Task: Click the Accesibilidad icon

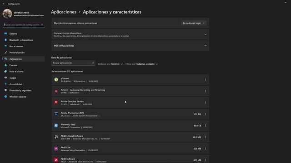Action: [x=5, y=84]
